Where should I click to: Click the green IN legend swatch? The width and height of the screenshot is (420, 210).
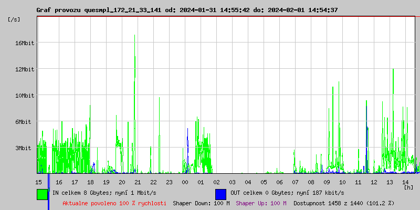click(43, 194)
